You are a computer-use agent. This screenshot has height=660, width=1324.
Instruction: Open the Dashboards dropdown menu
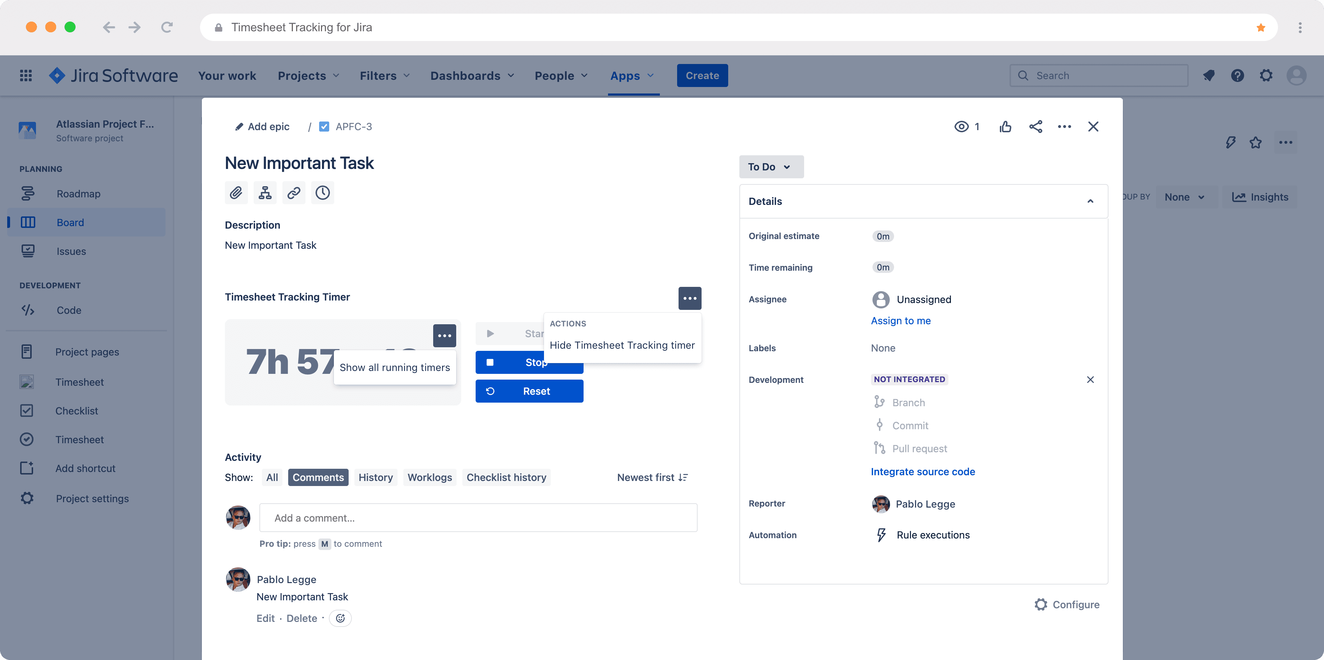472,75
